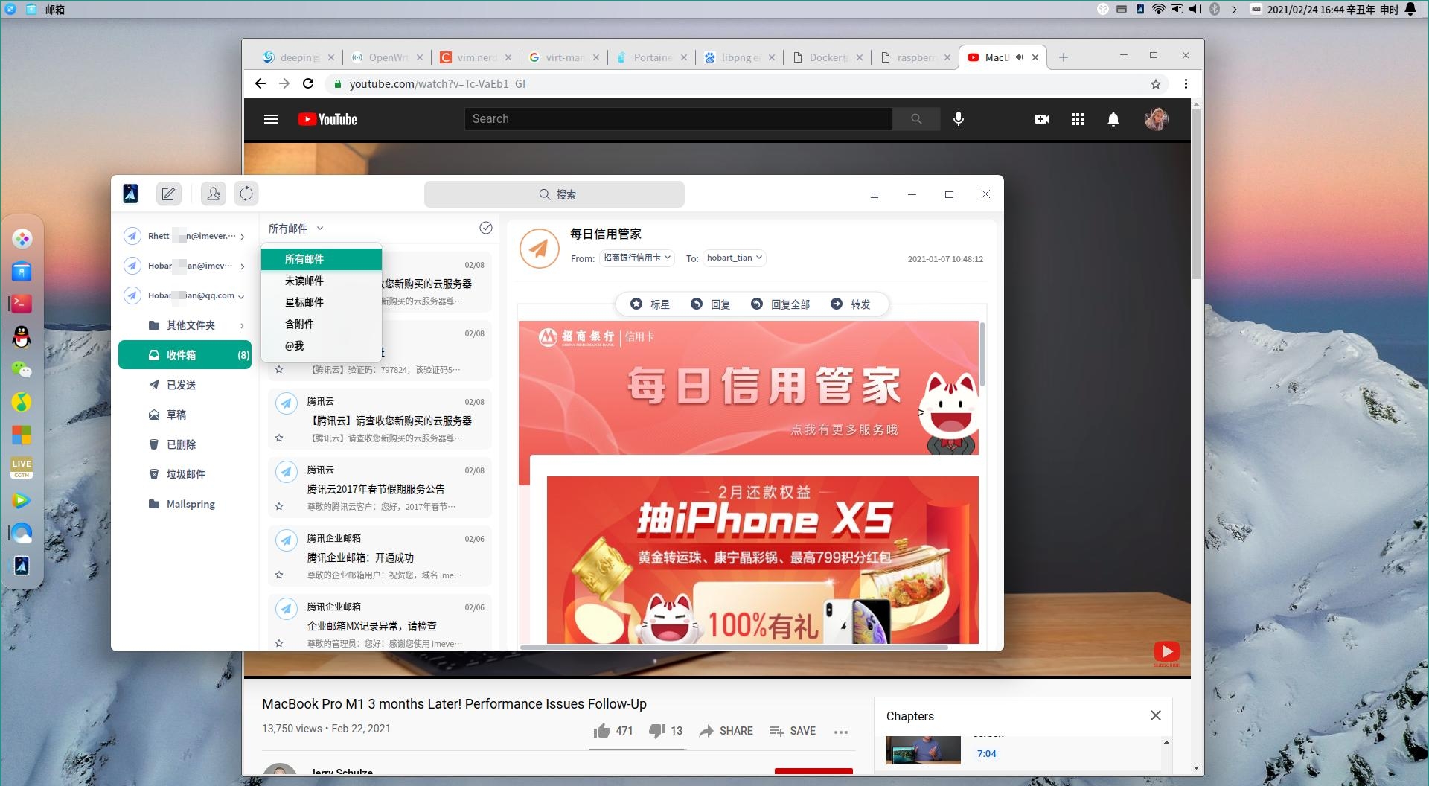Click SAVE under the video
1429x786 pixels.
click(x=792, y=731)
